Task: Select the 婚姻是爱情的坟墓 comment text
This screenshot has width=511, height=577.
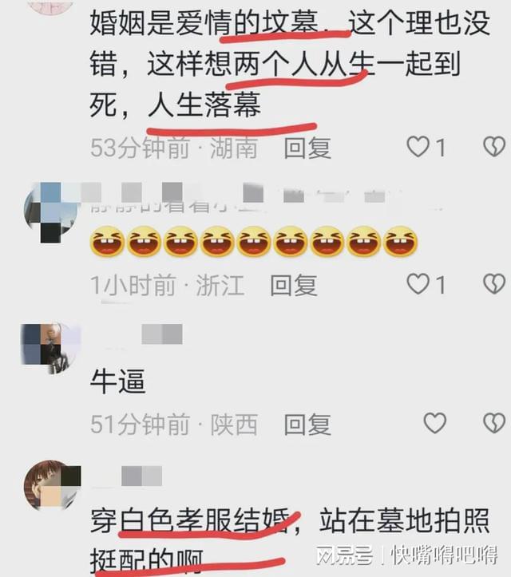Action: 290,64
